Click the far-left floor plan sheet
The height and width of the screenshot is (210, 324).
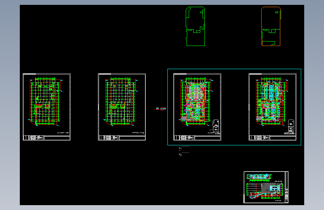47,107
